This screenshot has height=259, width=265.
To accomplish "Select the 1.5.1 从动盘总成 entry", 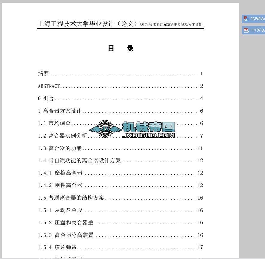I will [120, 210].
